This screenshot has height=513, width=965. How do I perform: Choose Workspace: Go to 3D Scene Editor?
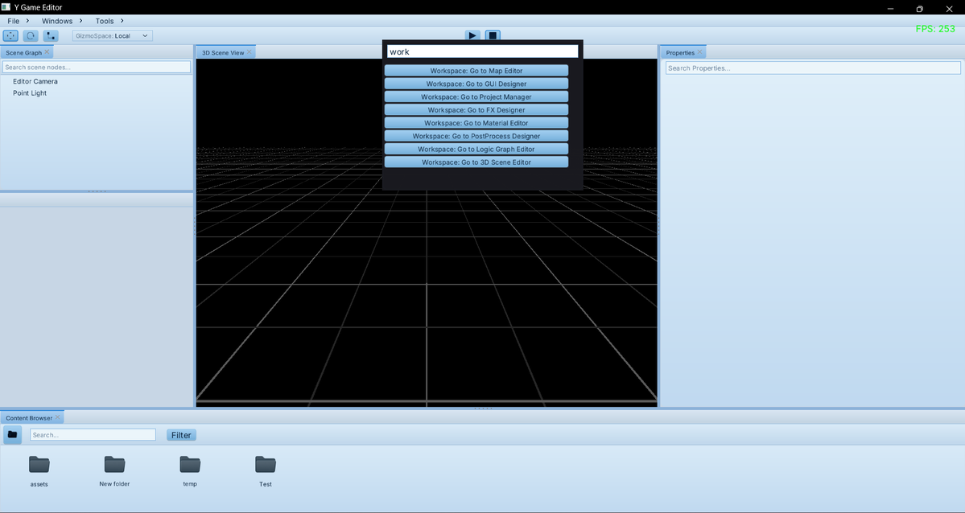tap(476, 162)
